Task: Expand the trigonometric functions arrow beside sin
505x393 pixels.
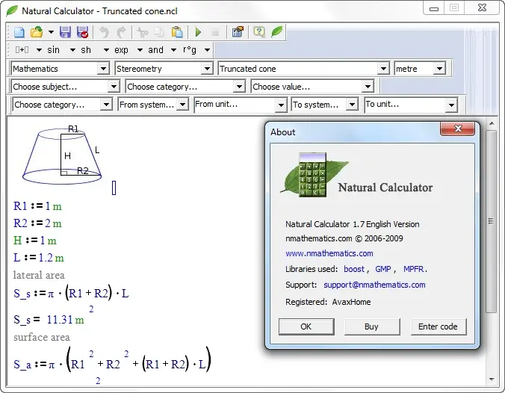Action: click(x=72, y=50)
